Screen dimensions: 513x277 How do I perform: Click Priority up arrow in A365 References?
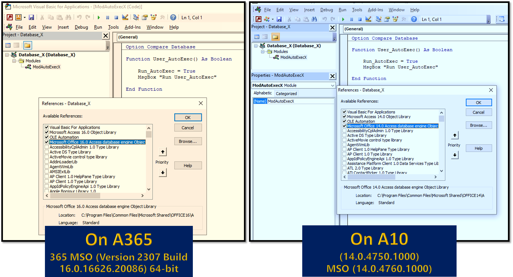(163, 152)
